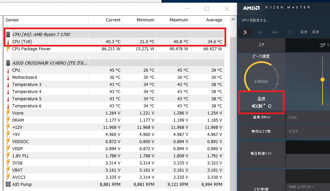The image size is (330, 191).
Task: Click the 無効なコア数 label
Action: point(261,131)
